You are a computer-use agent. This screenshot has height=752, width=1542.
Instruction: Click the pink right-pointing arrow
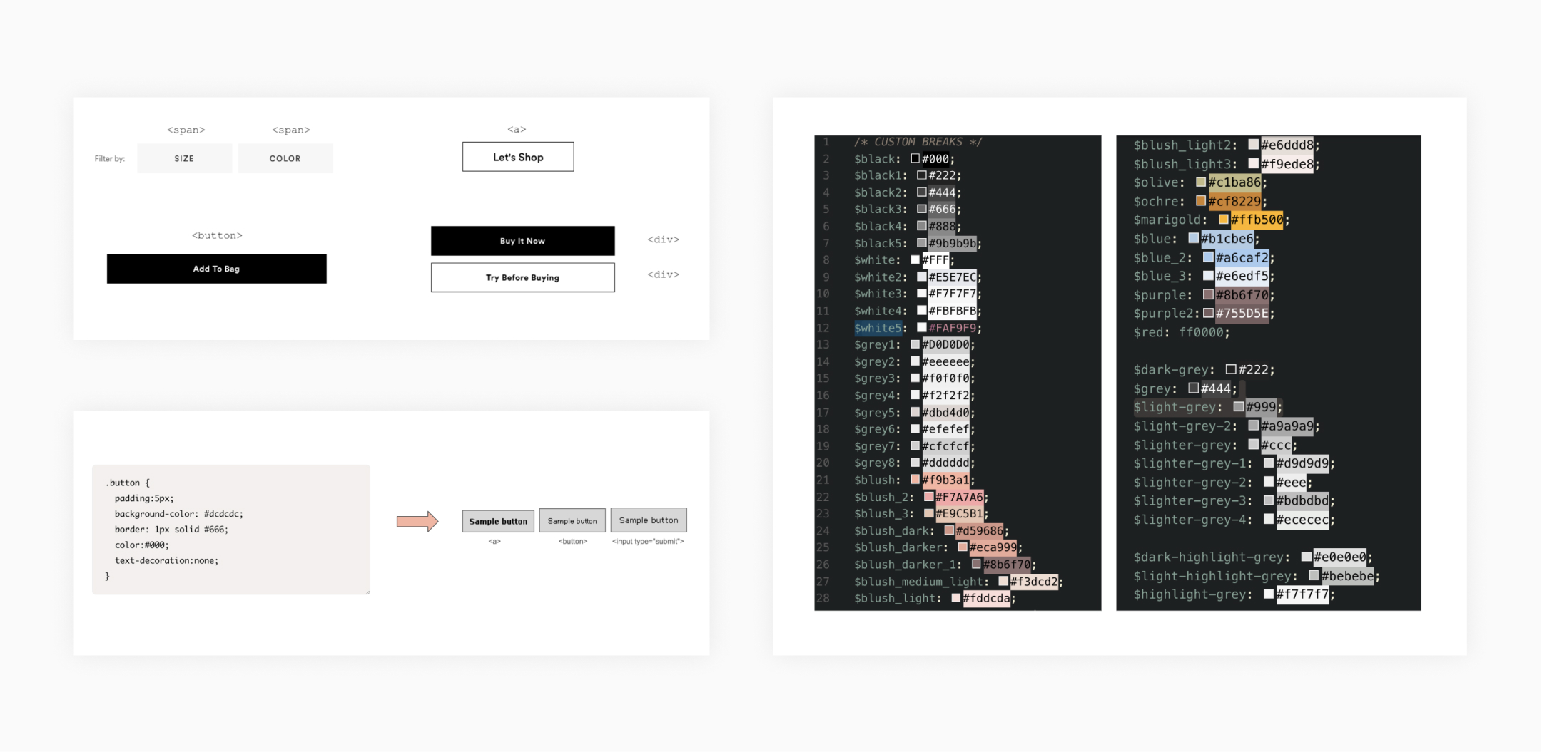[x=417, y=522]
